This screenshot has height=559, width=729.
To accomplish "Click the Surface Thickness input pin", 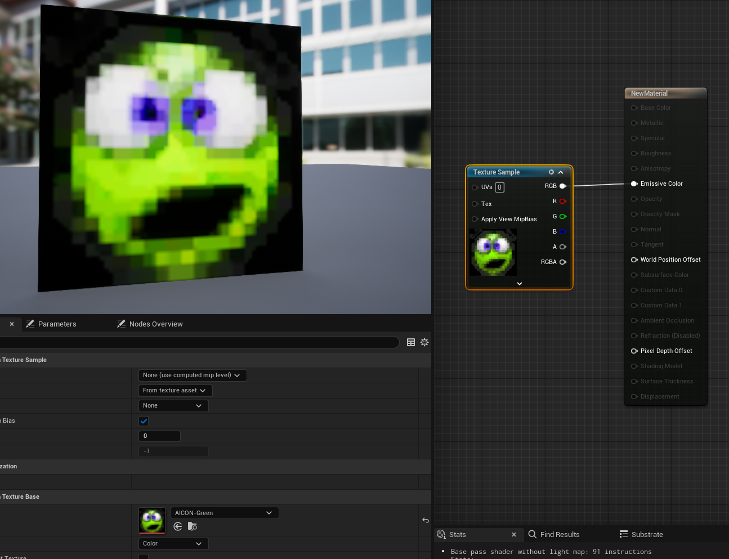I will coord(634,381).
